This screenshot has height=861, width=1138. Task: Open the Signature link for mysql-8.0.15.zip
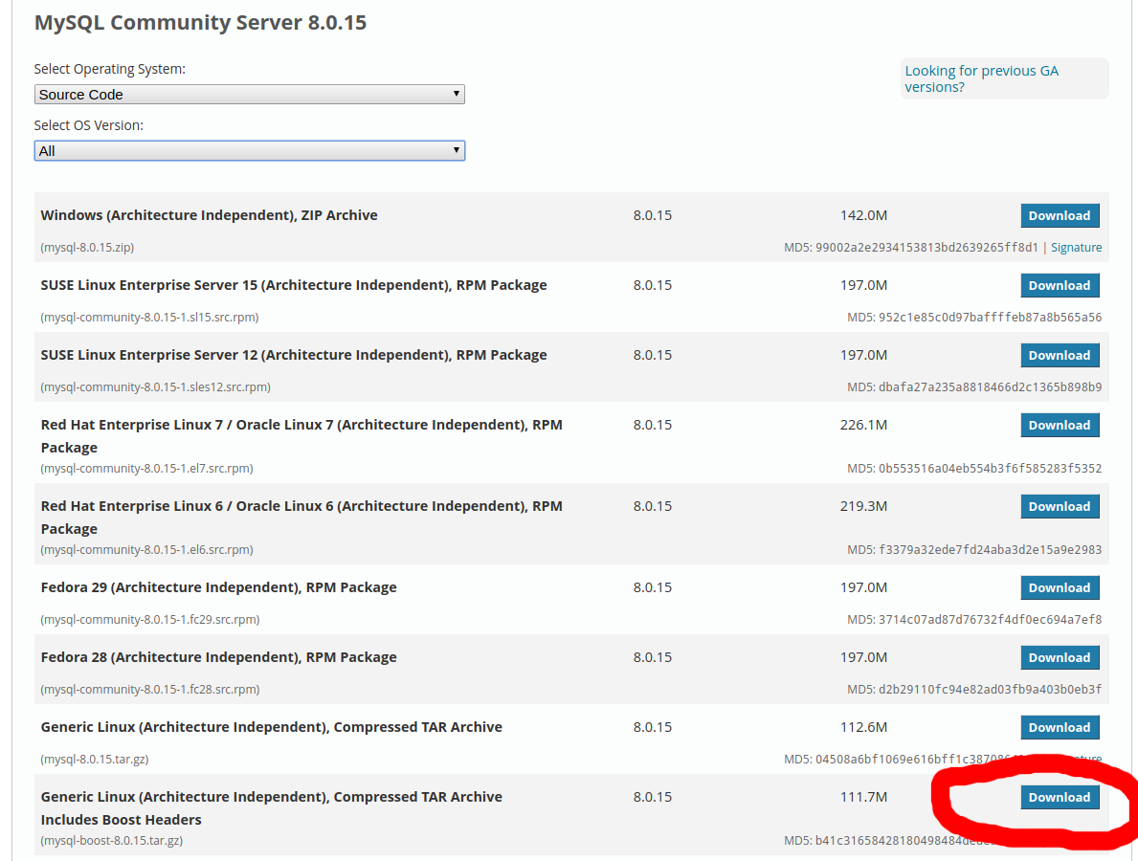(1076, 247)
